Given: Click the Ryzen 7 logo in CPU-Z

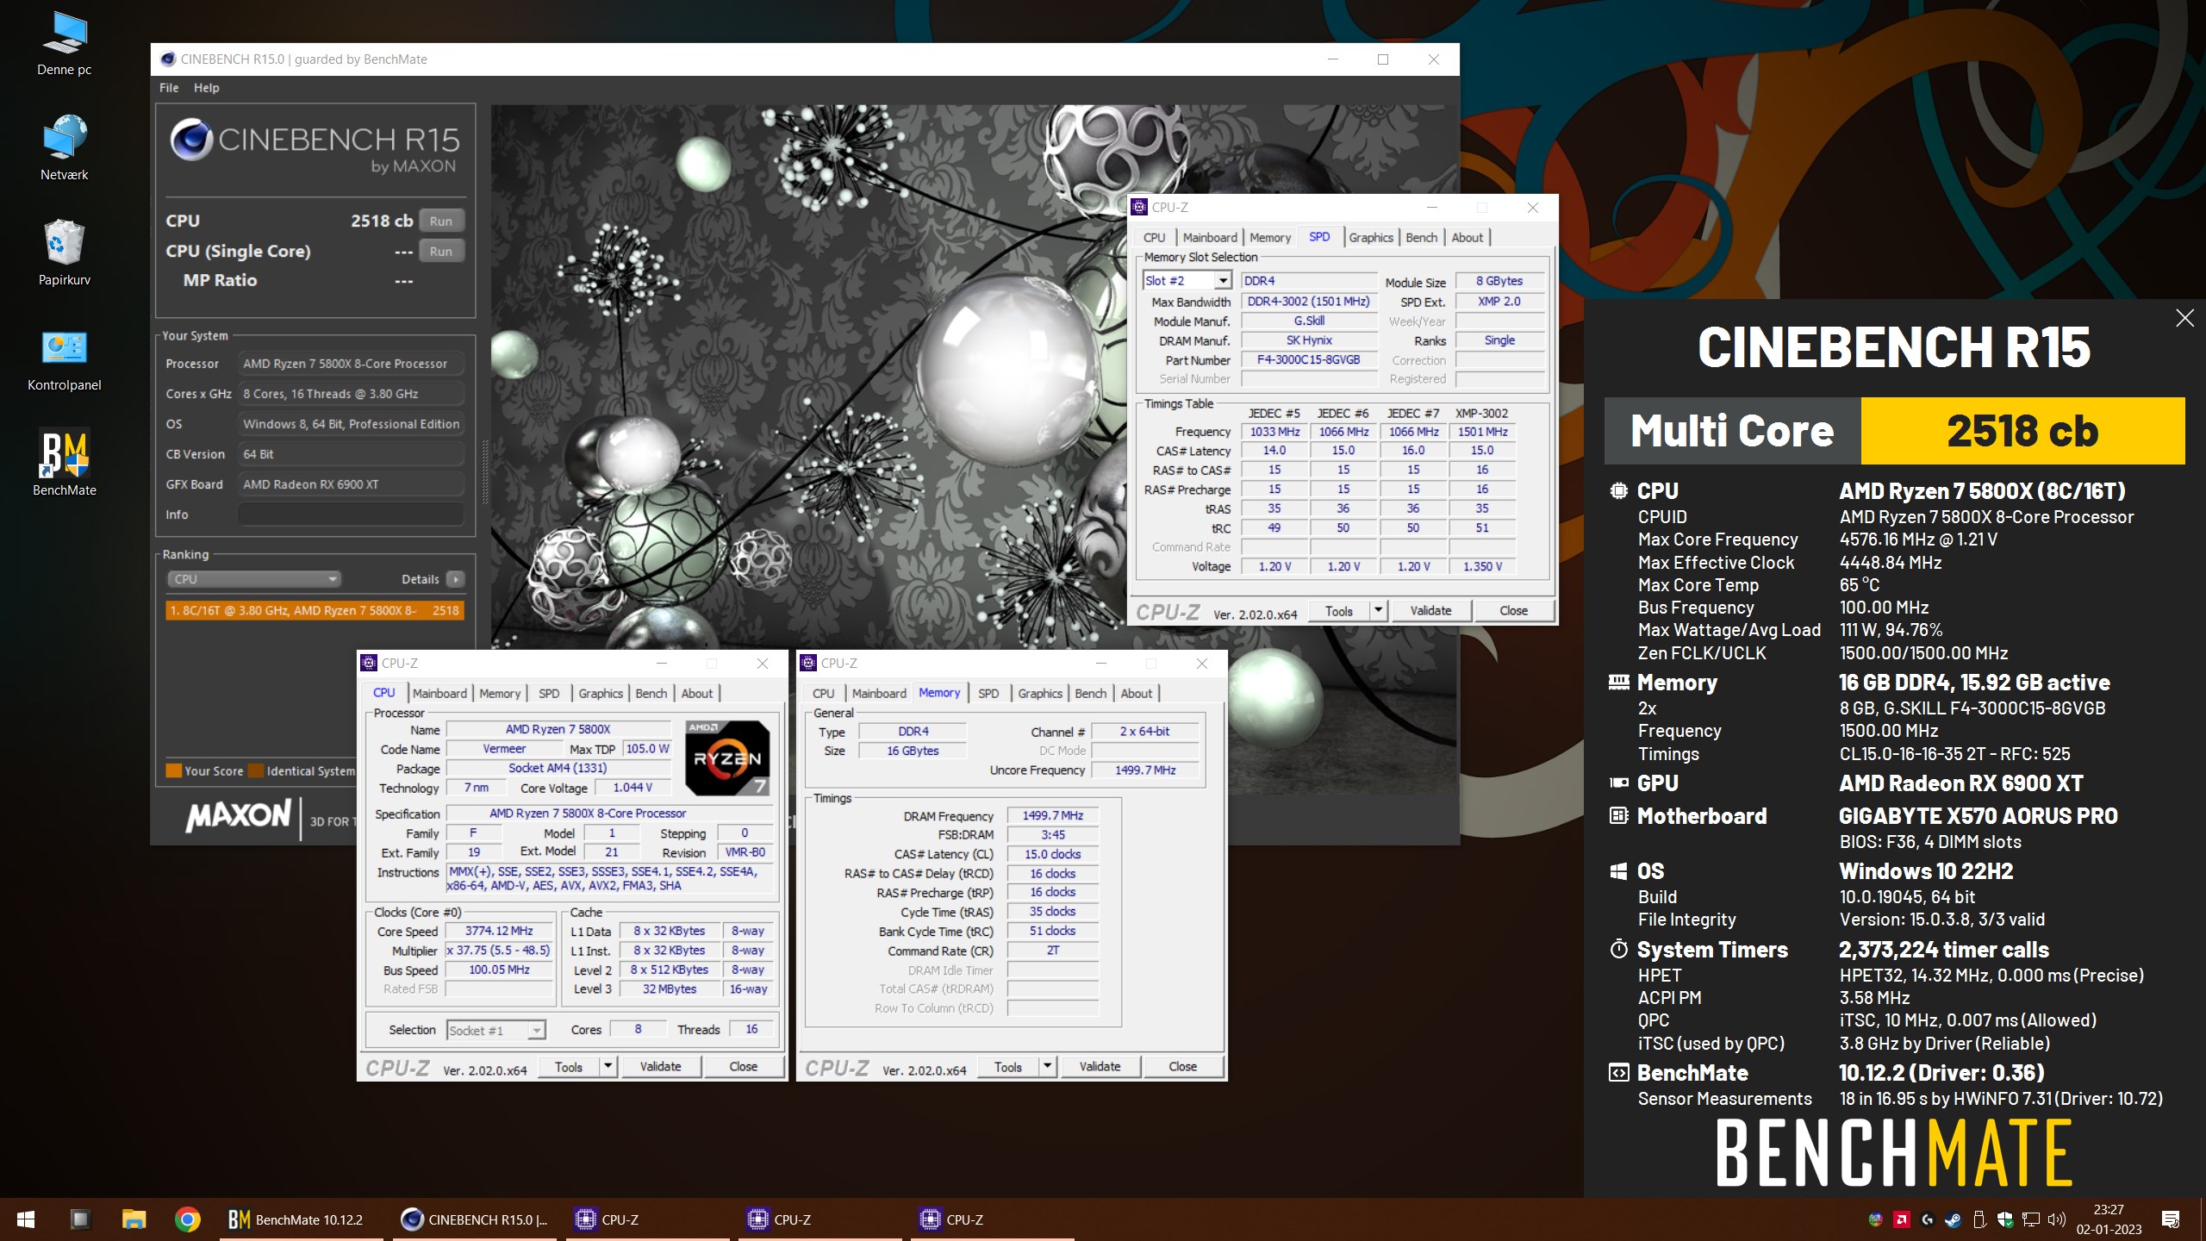Looking at the screenshot, I should tap(727, 758).
